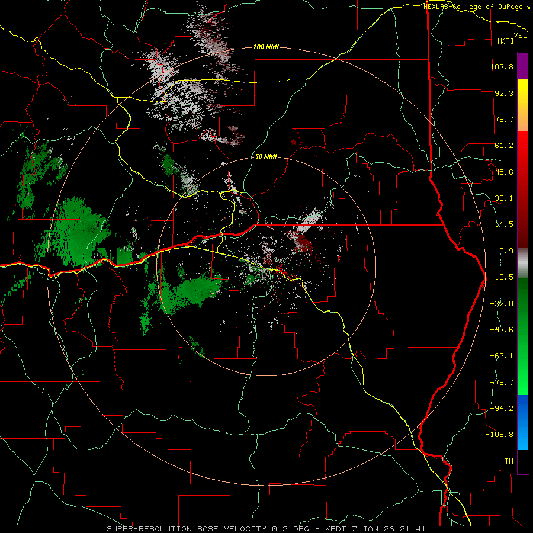The image size is (533, 533).
Task: Click the 76.7 velocity scale value
Action: 504,119
